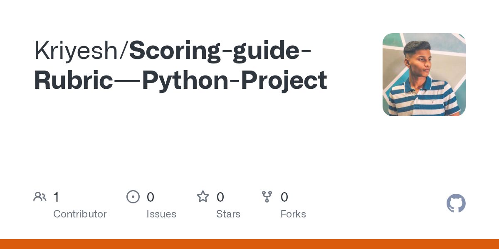The width and height of the screenshot is (499, 249).
Task: Select the Stars label
Action: [x=228, y=214]
